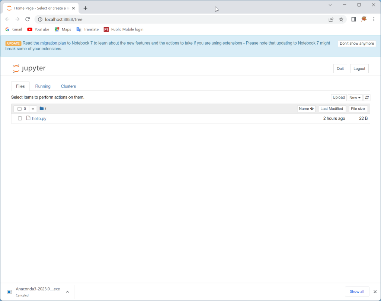The image size is (381, 301).
Task: Open Maps bookmark
Action: [x=63, y=29]
